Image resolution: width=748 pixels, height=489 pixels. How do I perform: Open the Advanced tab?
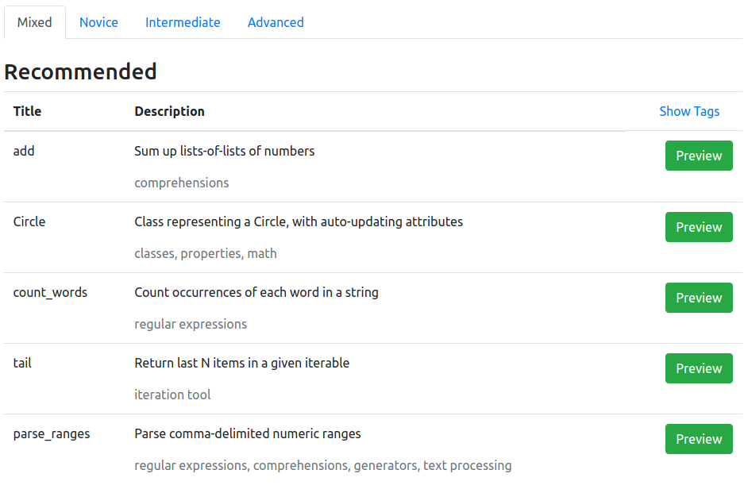click(276, 22)
